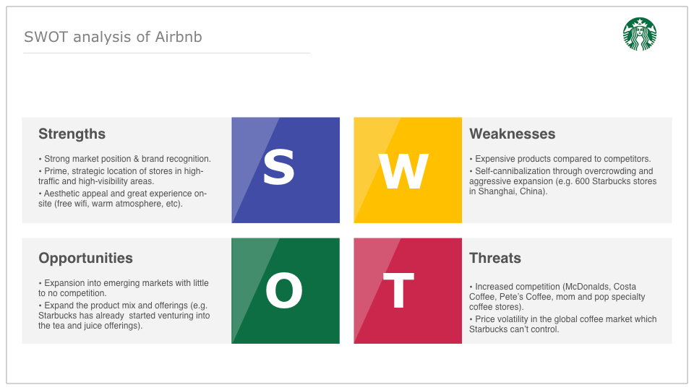The width and height of the screenshot is (694, 390).
Task: Select the price volatility bullet text
Action: [x=563, y=324]
